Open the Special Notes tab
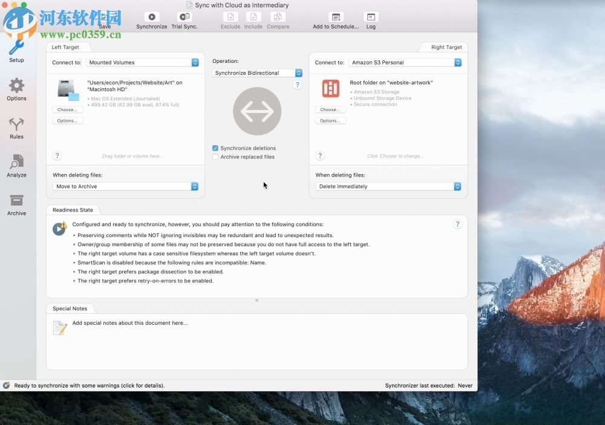The height and width of the screenshot is (425, 605). pos(70,308)
